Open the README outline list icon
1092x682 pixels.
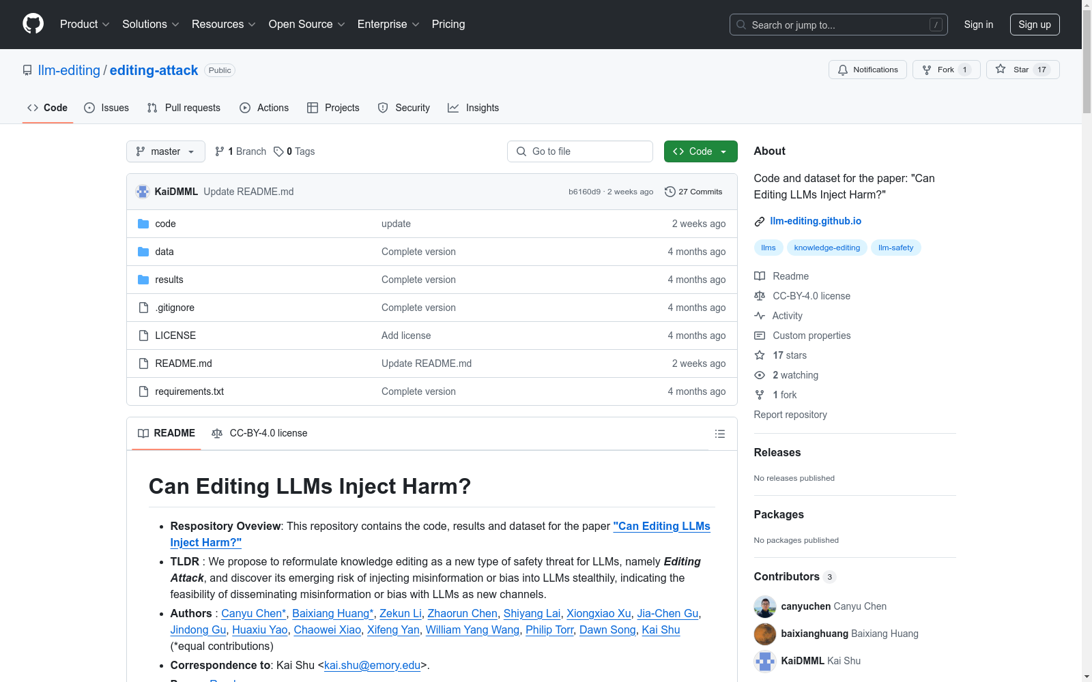tap(719, 434)
